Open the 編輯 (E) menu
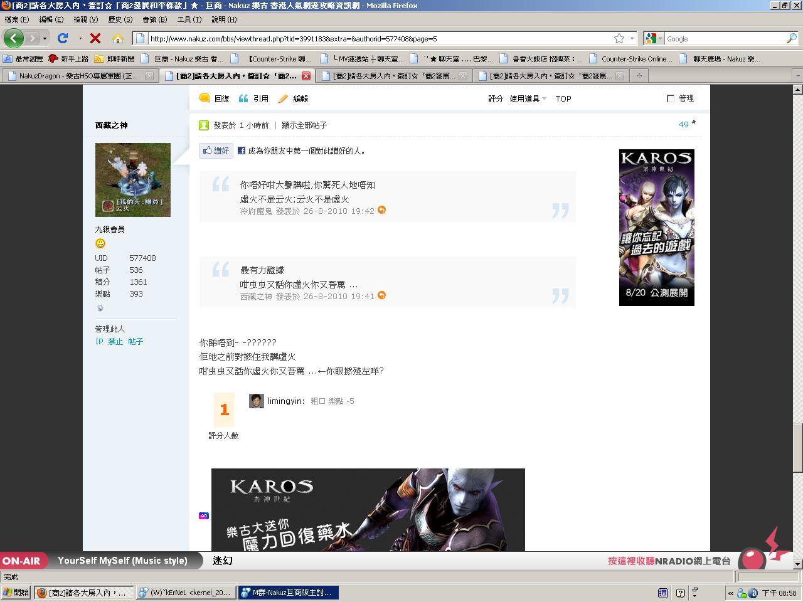Screen dimensions: 803x602 (51, 19)
